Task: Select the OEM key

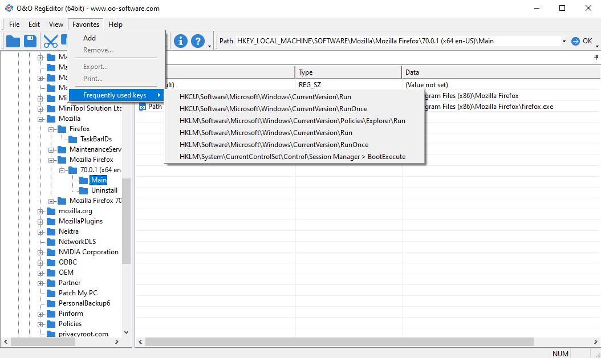Action: [x=66, y=272]
